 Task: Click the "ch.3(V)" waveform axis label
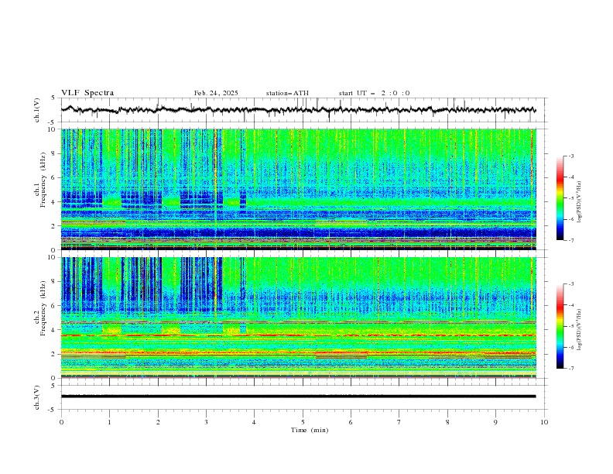click(37, 397)
